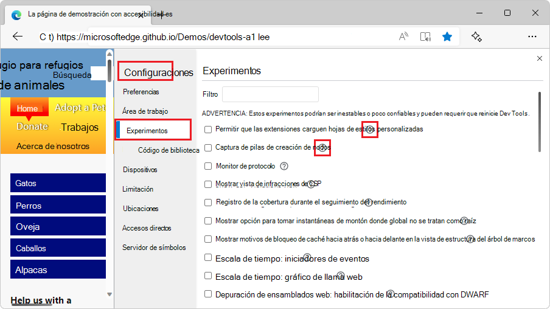Select the Gatos category button

tap(58, 182)
